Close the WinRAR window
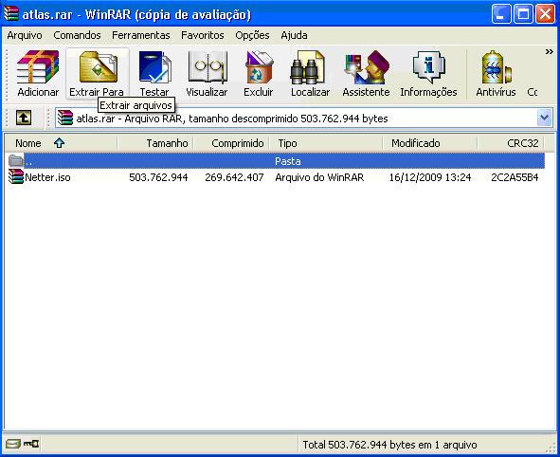 click(546, 14)
